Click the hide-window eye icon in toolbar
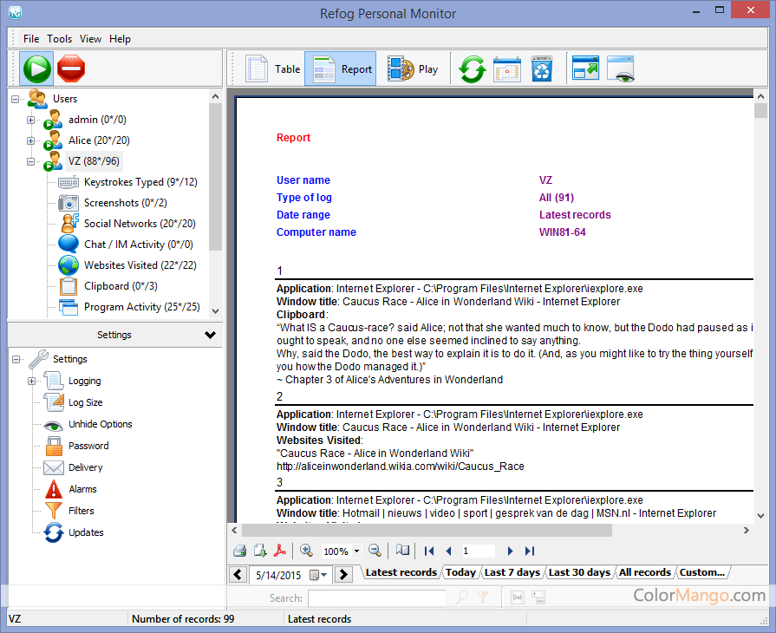Screen dimensions: 776x633 point(621,69)
